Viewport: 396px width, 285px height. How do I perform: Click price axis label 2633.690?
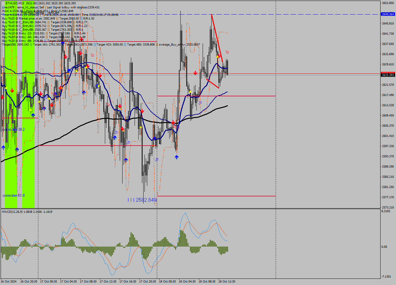(388, 54)
